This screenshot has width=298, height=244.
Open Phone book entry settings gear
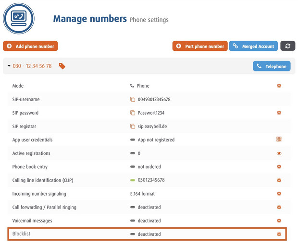(279, 167)
